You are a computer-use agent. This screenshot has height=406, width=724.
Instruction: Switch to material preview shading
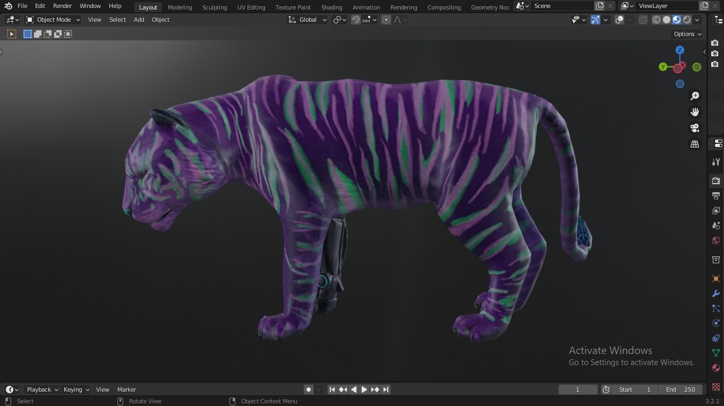point(677,20)
